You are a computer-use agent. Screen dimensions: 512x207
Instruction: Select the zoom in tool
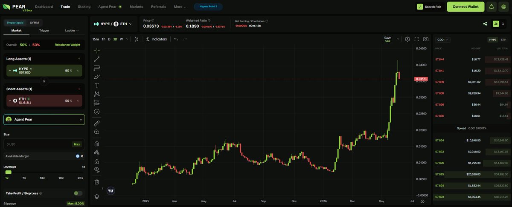pos(97,132)
